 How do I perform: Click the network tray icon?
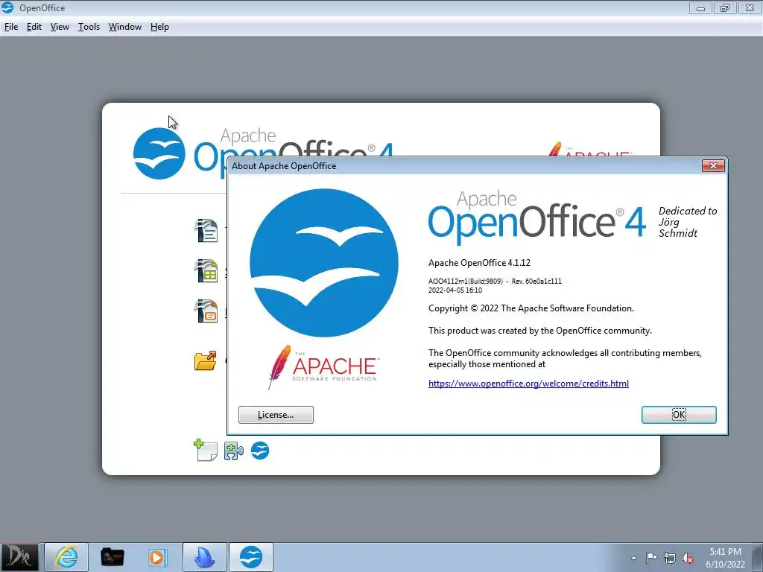(670, 558)
